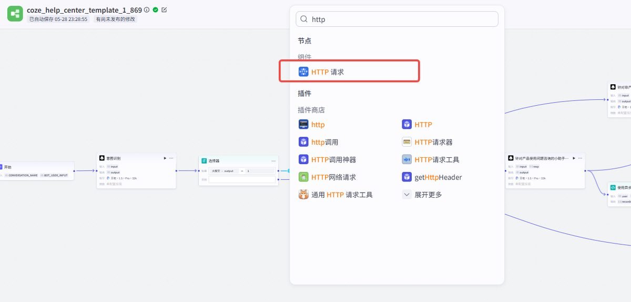Click the cat icon of 通用 HTTP 请求工具

303,195
